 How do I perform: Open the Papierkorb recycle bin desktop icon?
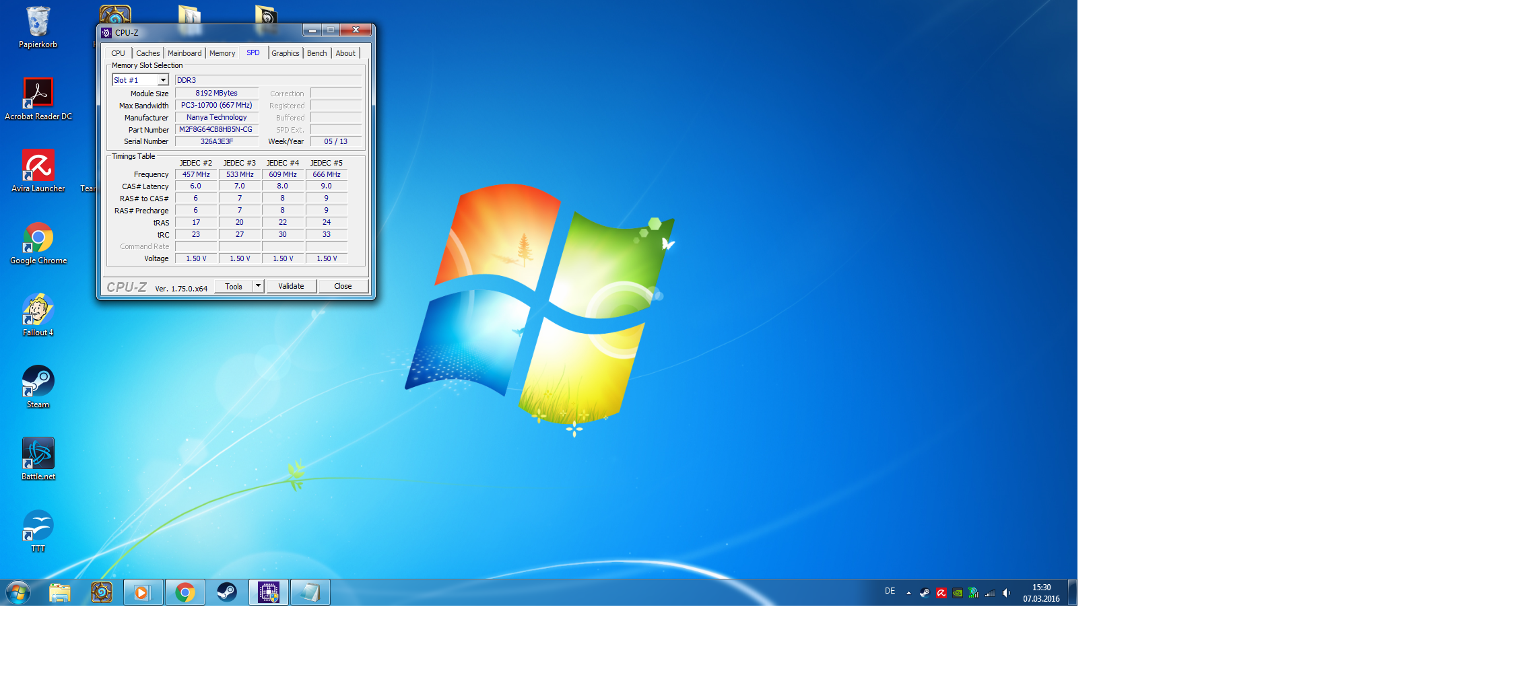click(38, 28)
